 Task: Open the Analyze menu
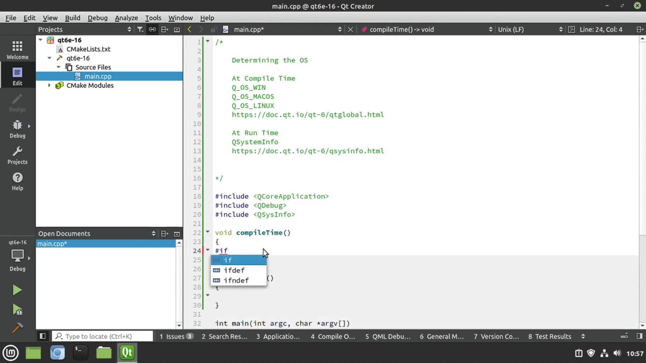[x=126, y=18]
